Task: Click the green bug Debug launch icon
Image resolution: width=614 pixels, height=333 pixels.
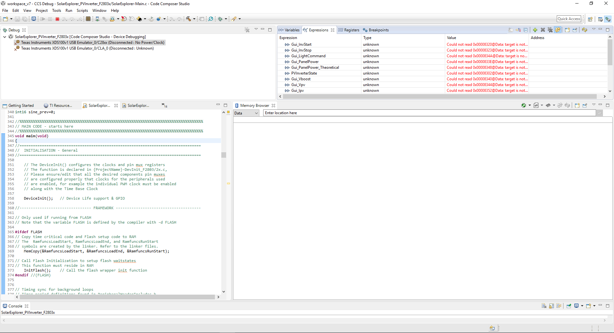Action: [x=220, y=19]
